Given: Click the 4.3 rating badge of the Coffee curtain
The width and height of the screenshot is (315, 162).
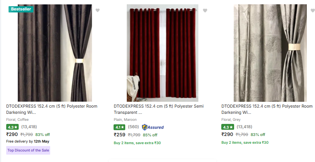Looking at the screenshot, I should [12, 127].
